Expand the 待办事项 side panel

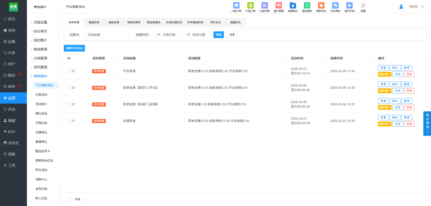tap(427, 124)
